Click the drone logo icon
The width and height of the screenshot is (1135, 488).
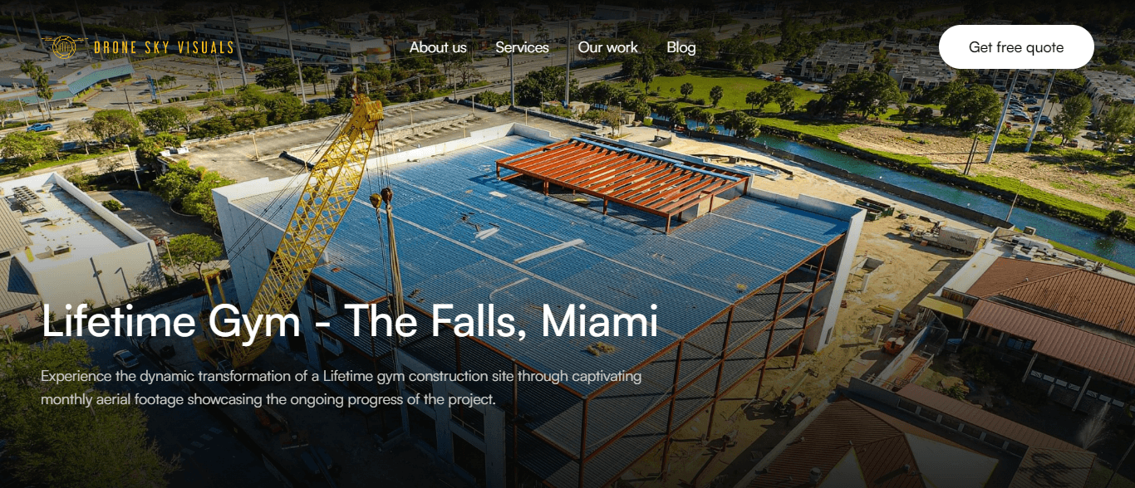(x=62, y=47)
